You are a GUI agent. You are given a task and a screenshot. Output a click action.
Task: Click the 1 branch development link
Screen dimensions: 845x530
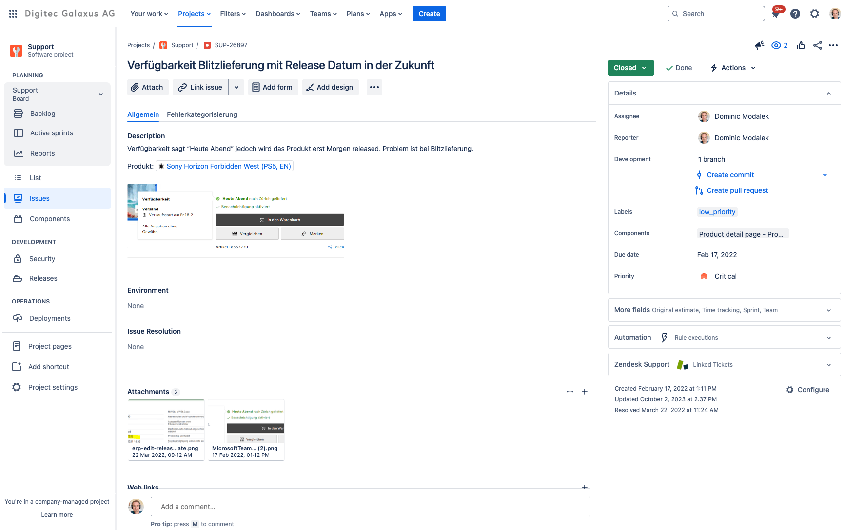711,159
